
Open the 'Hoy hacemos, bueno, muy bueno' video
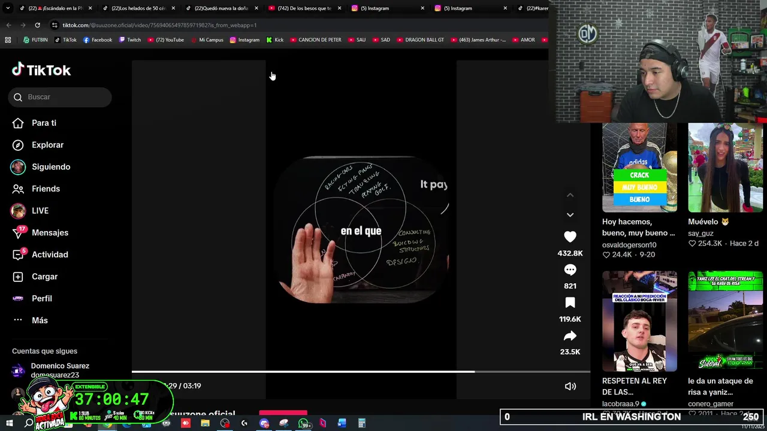pyautogui.click(x=639, y=168)
